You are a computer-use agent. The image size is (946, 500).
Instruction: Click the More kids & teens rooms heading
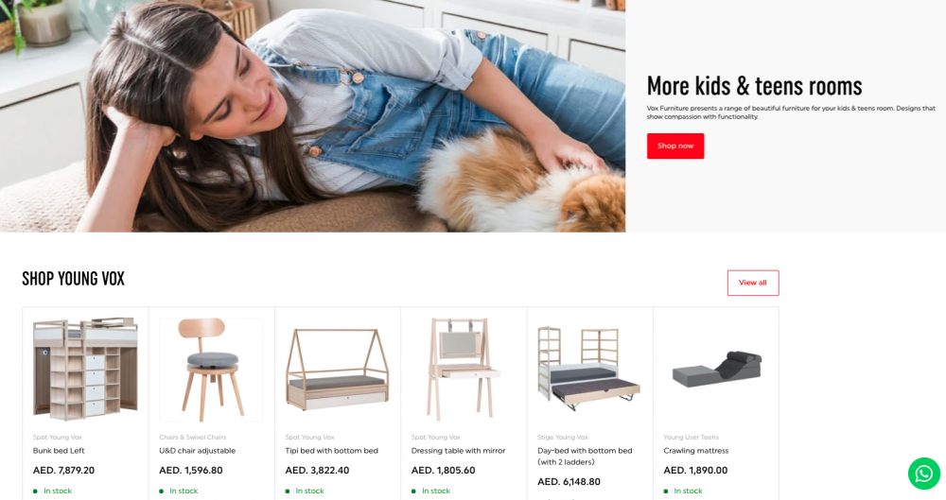(754, 86)
